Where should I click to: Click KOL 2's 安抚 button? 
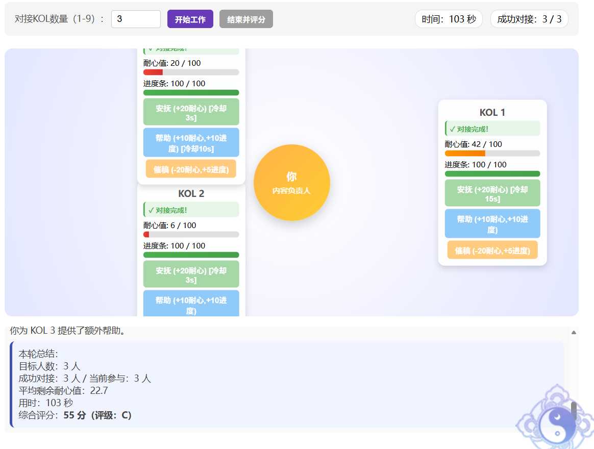[191, 275]
